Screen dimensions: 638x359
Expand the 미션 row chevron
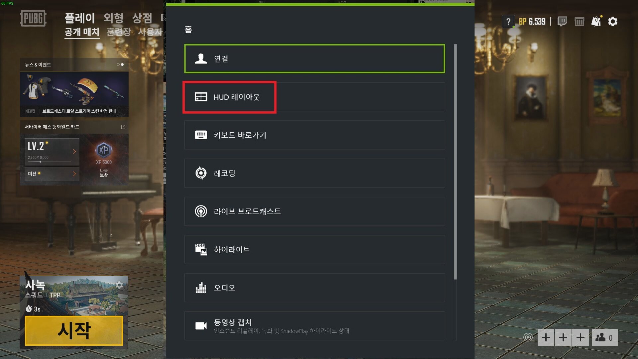[74, 174]
